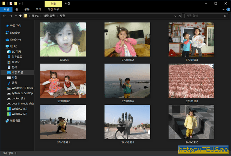Expand the address bar history dropdown
Image resolution: width=231 pixels, height=156 pixels.
tap(175, 16)
